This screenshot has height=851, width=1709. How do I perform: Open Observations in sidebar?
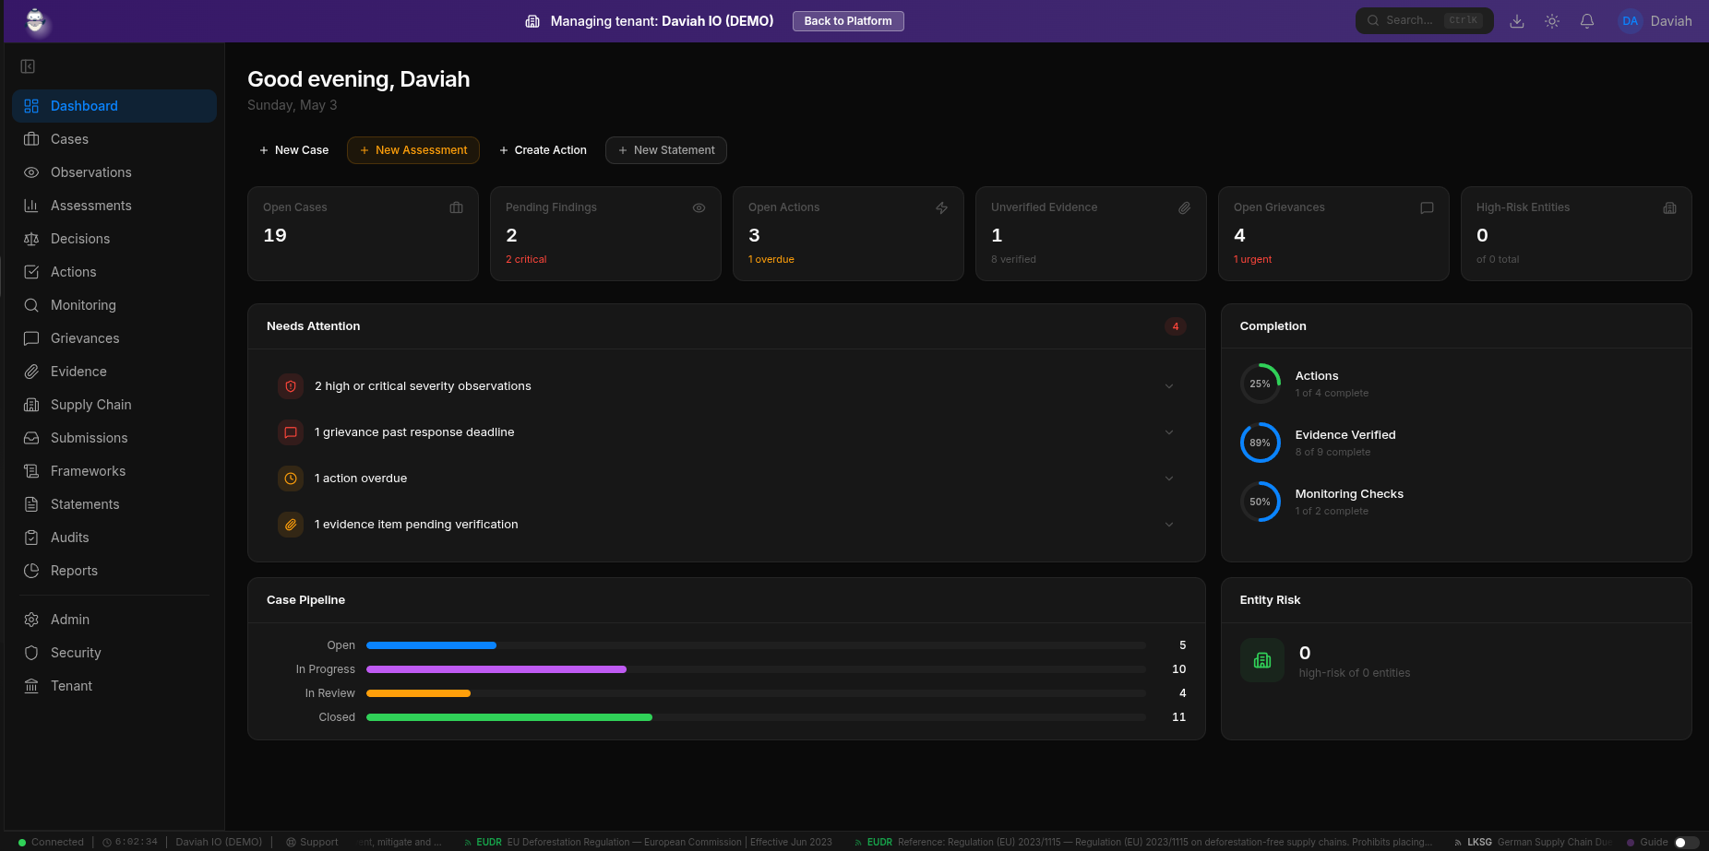[x=114, y=172]
